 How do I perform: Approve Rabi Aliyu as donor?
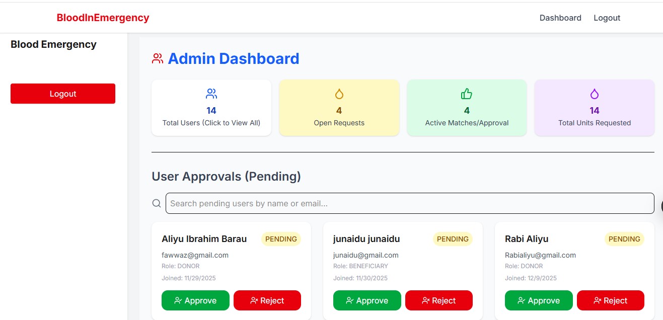(539, 300)
